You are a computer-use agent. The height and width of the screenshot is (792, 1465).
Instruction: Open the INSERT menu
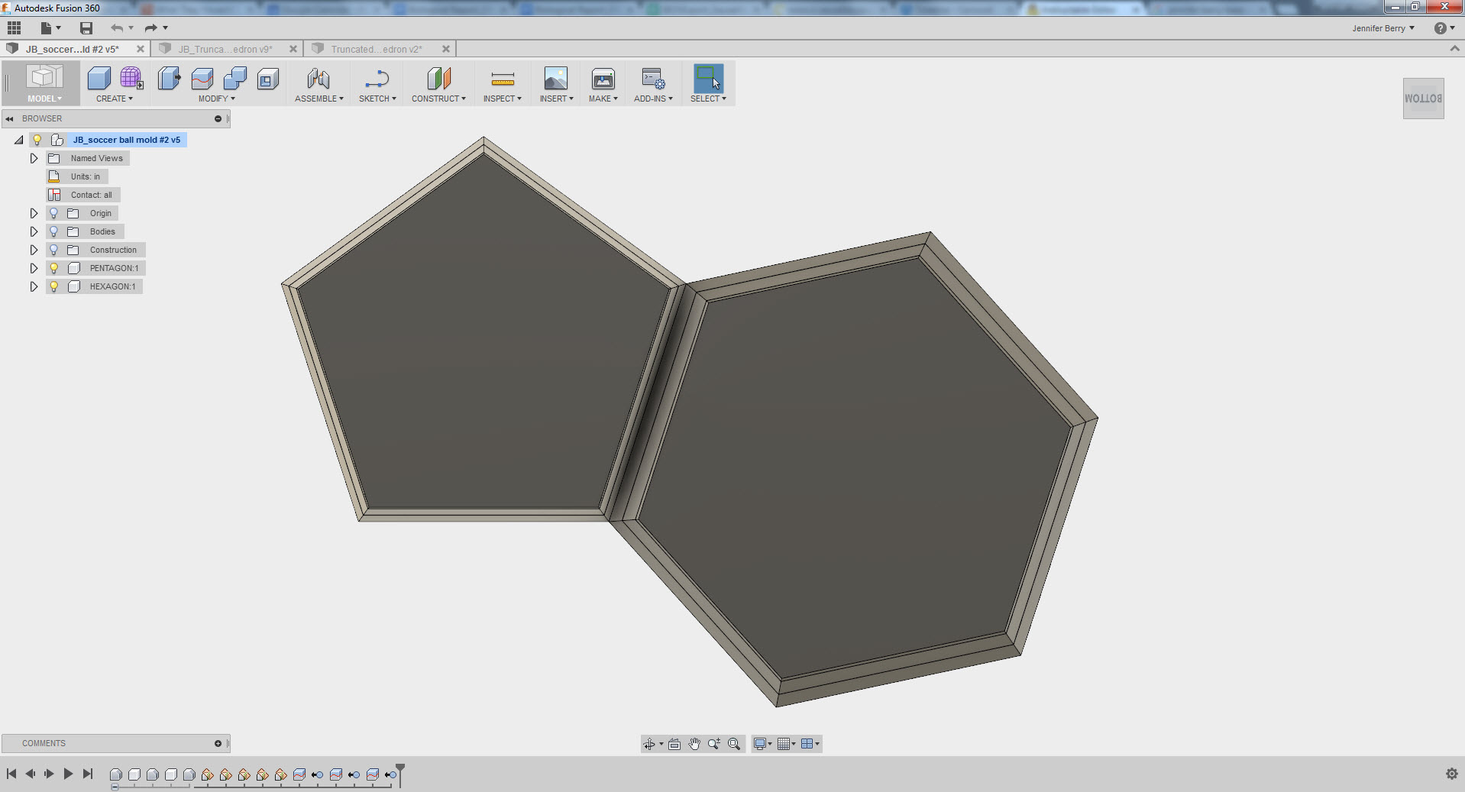pos(555,98)
